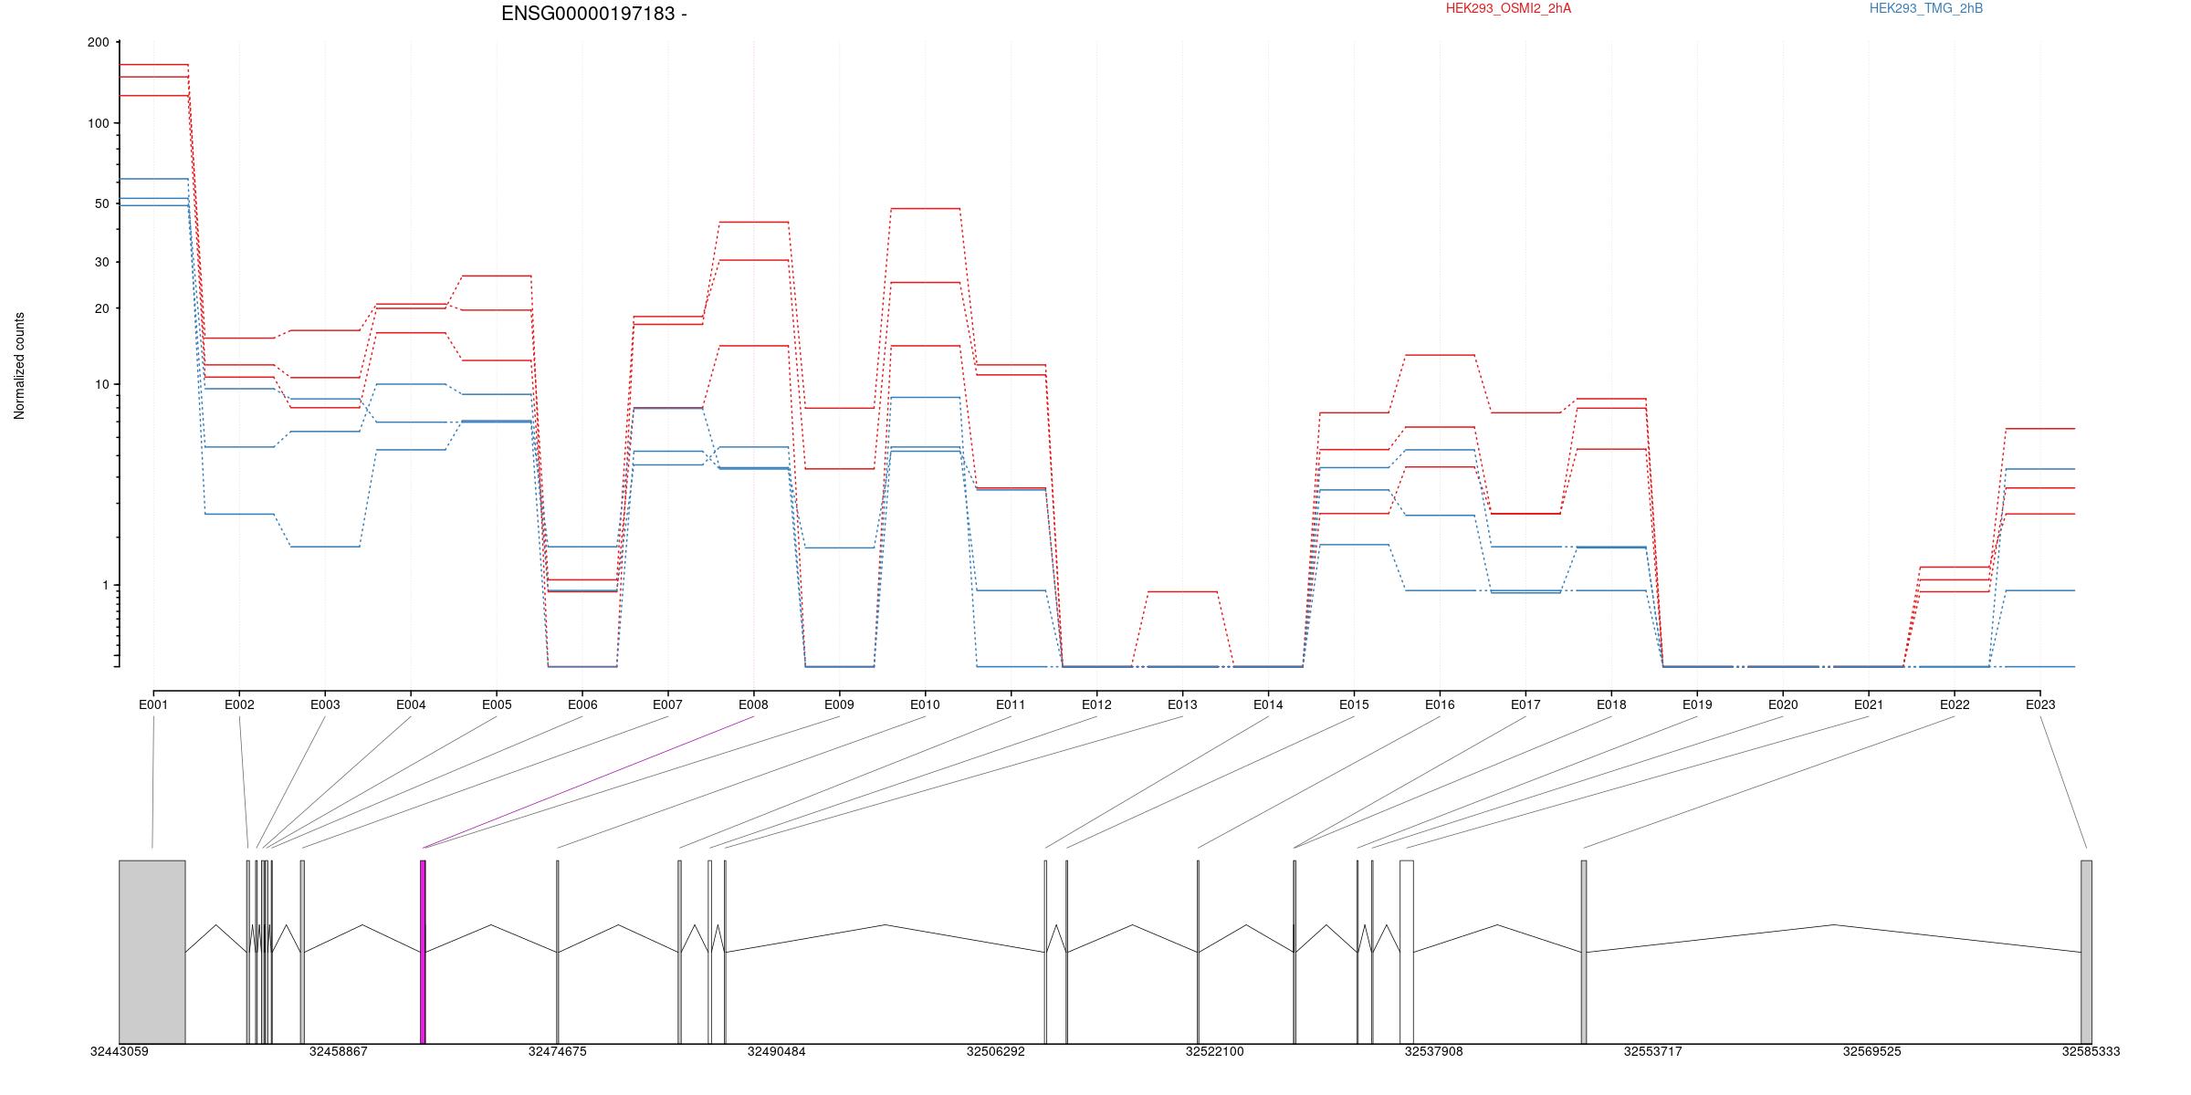
Task: Click the top red line segment at E001
Action: tap(153, 65)
